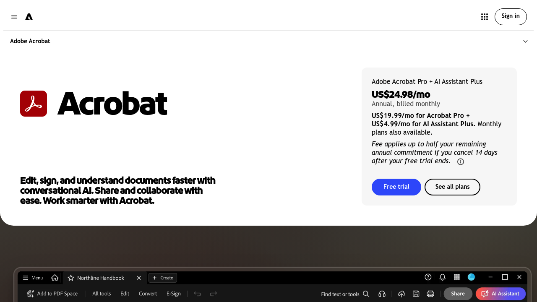
Task: Close the Northline Handbook tab
Action: coord(139,278)
